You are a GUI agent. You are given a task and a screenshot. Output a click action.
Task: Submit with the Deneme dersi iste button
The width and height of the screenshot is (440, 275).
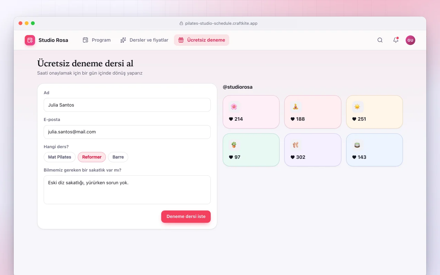[186, 217]
